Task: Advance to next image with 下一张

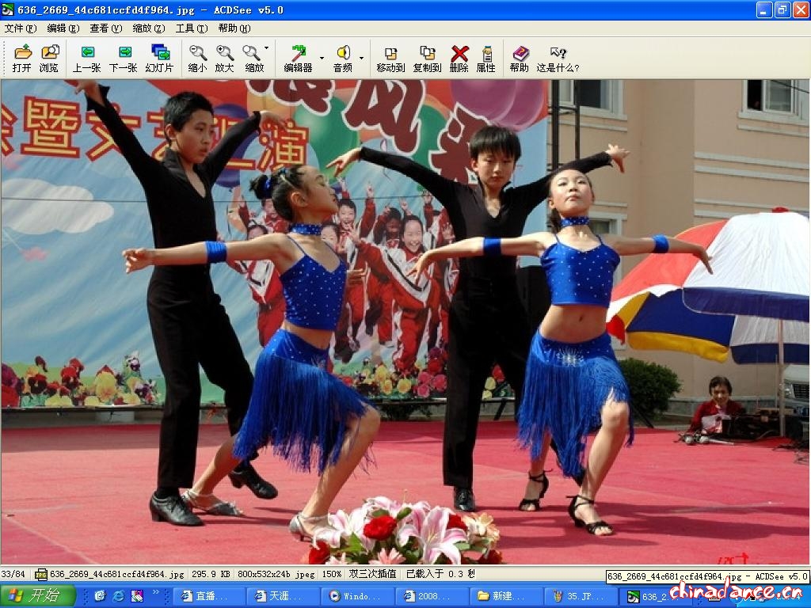Action: (123, 59)
